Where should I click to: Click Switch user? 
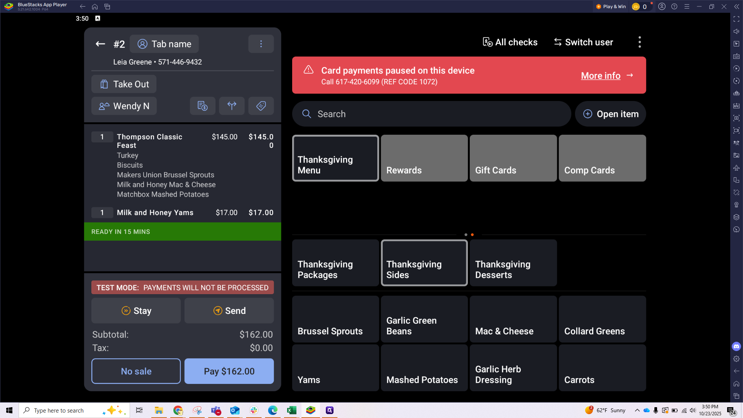click(x=583, y=42)
